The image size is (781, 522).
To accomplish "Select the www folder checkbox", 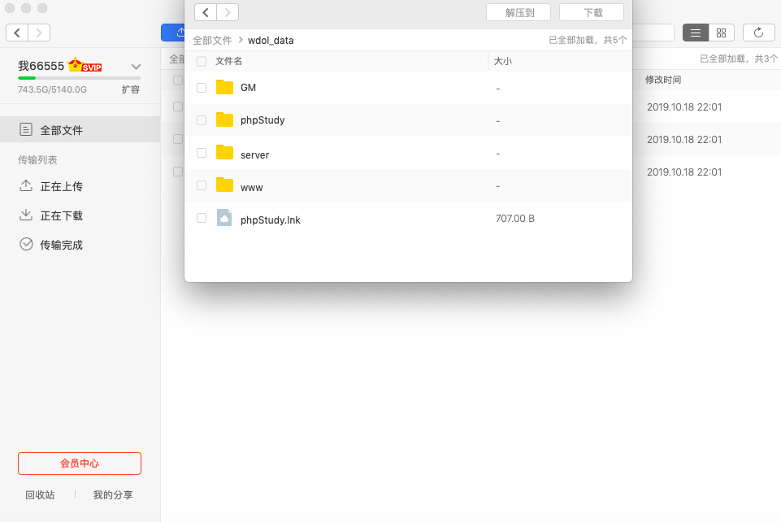I will pos(202,185).
